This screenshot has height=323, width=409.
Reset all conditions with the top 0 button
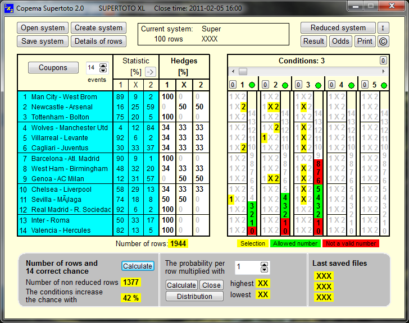pyautogui.click(x=383, y=61)
